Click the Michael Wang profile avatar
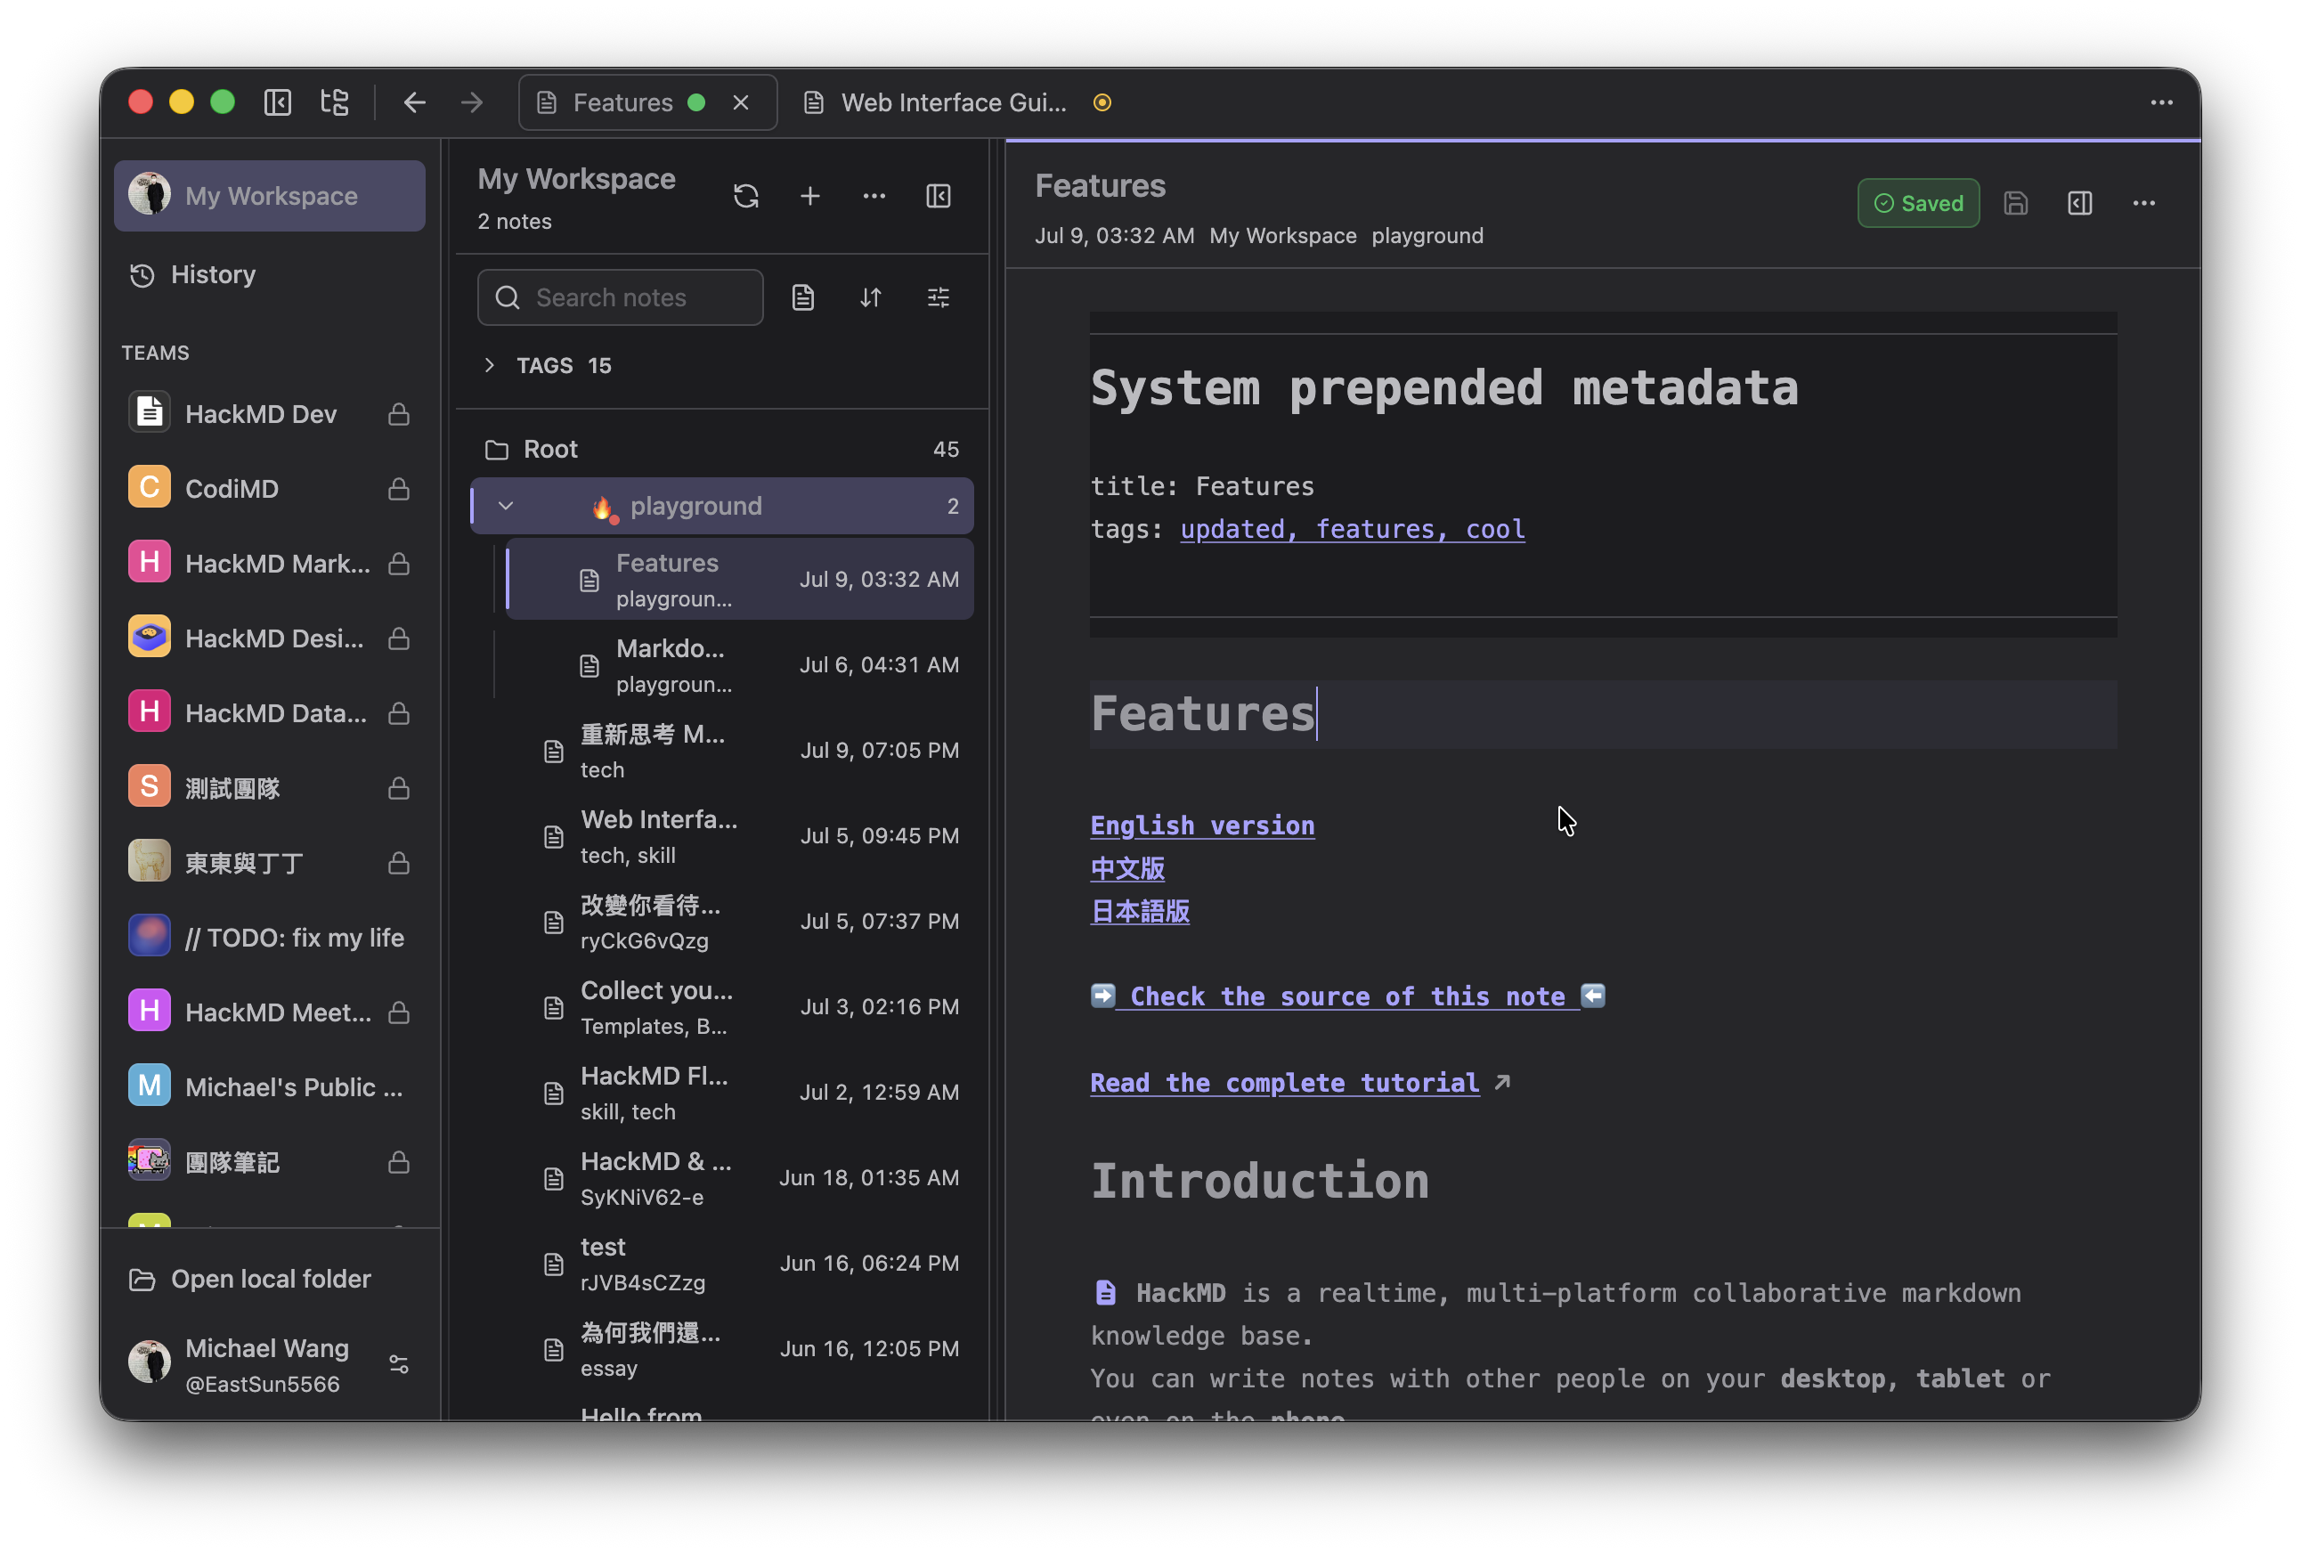The width and height of the screenshot is (2301, 1553). click(150, 1362)
